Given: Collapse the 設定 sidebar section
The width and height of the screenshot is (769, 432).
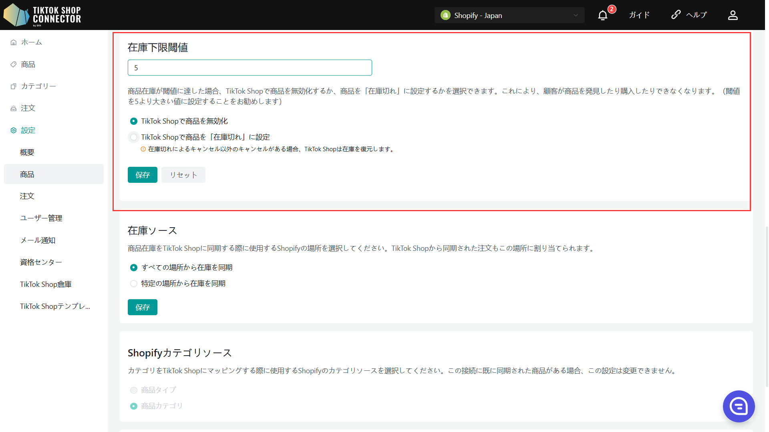Looking at the screenshot, I should click(x=54, y=130).
